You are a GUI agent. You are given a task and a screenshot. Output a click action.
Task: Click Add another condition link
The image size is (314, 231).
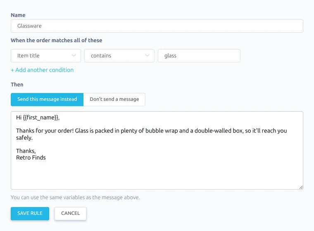coord(42,70)
